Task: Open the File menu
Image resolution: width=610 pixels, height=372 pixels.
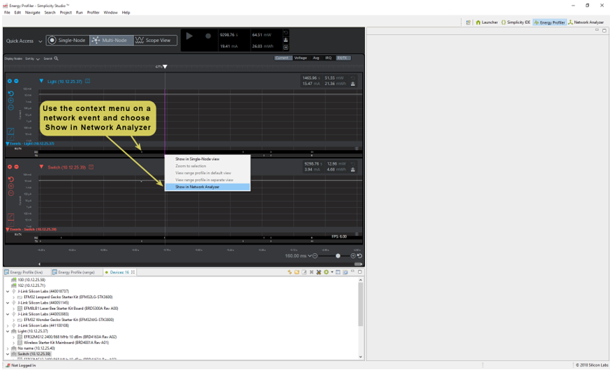Action: (x=7, y=13)
